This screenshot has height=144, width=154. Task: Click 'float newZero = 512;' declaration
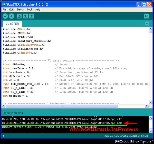[19, 68]
